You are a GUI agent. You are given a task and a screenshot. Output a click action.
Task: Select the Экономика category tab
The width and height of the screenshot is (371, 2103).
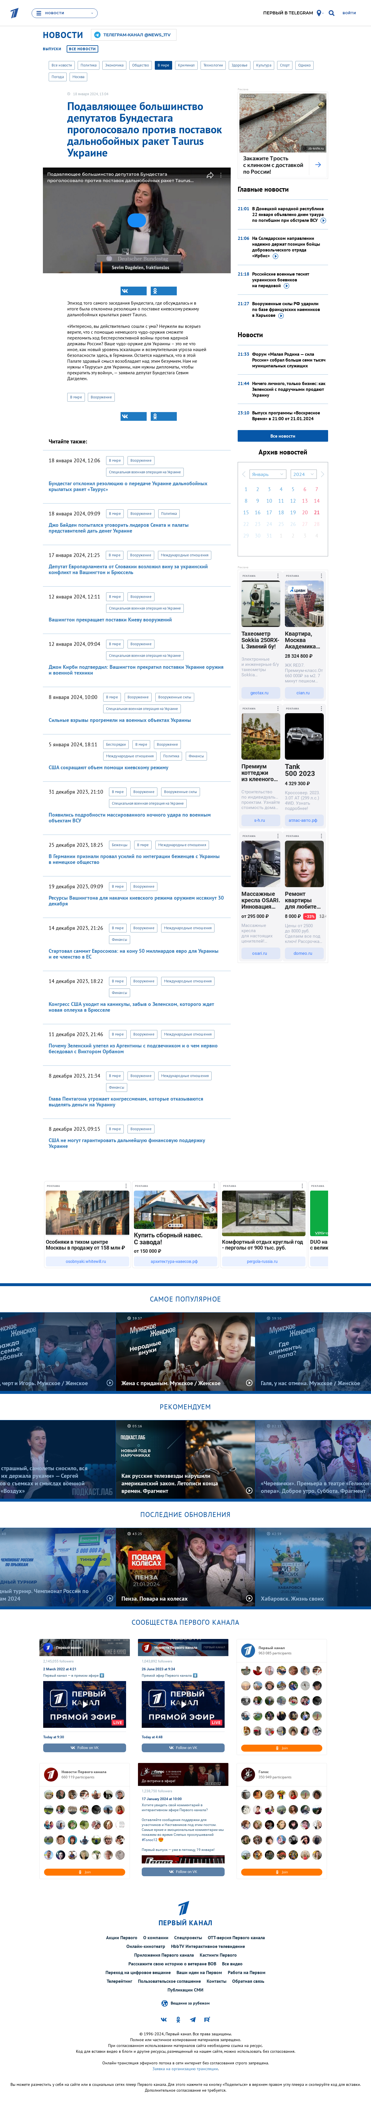click(114, 65)
